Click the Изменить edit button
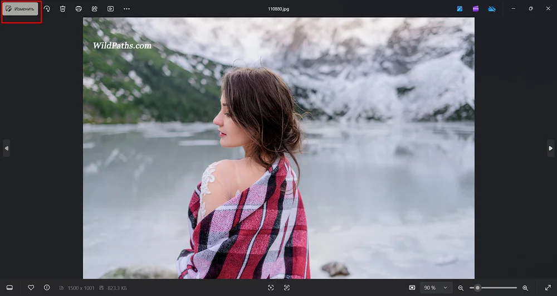Image resolution: width=557 pixels, height=296 pixels. click(20, 9)
